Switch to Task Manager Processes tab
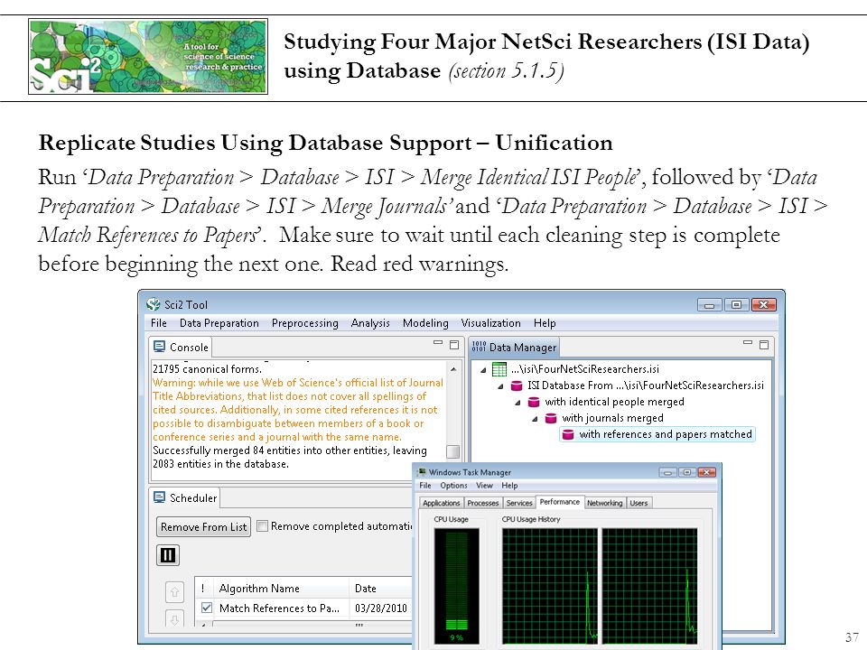Screen dimensions: 867x650 [482, 503]
